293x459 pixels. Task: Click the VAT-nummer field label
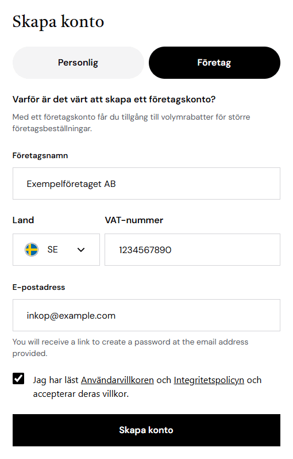[134, 220]
